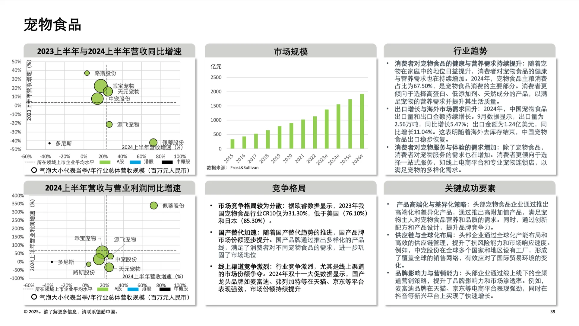Click the 2026e bar in the 市场规模 chart
The image size is (579, 326).
click(x=362, y=121)
